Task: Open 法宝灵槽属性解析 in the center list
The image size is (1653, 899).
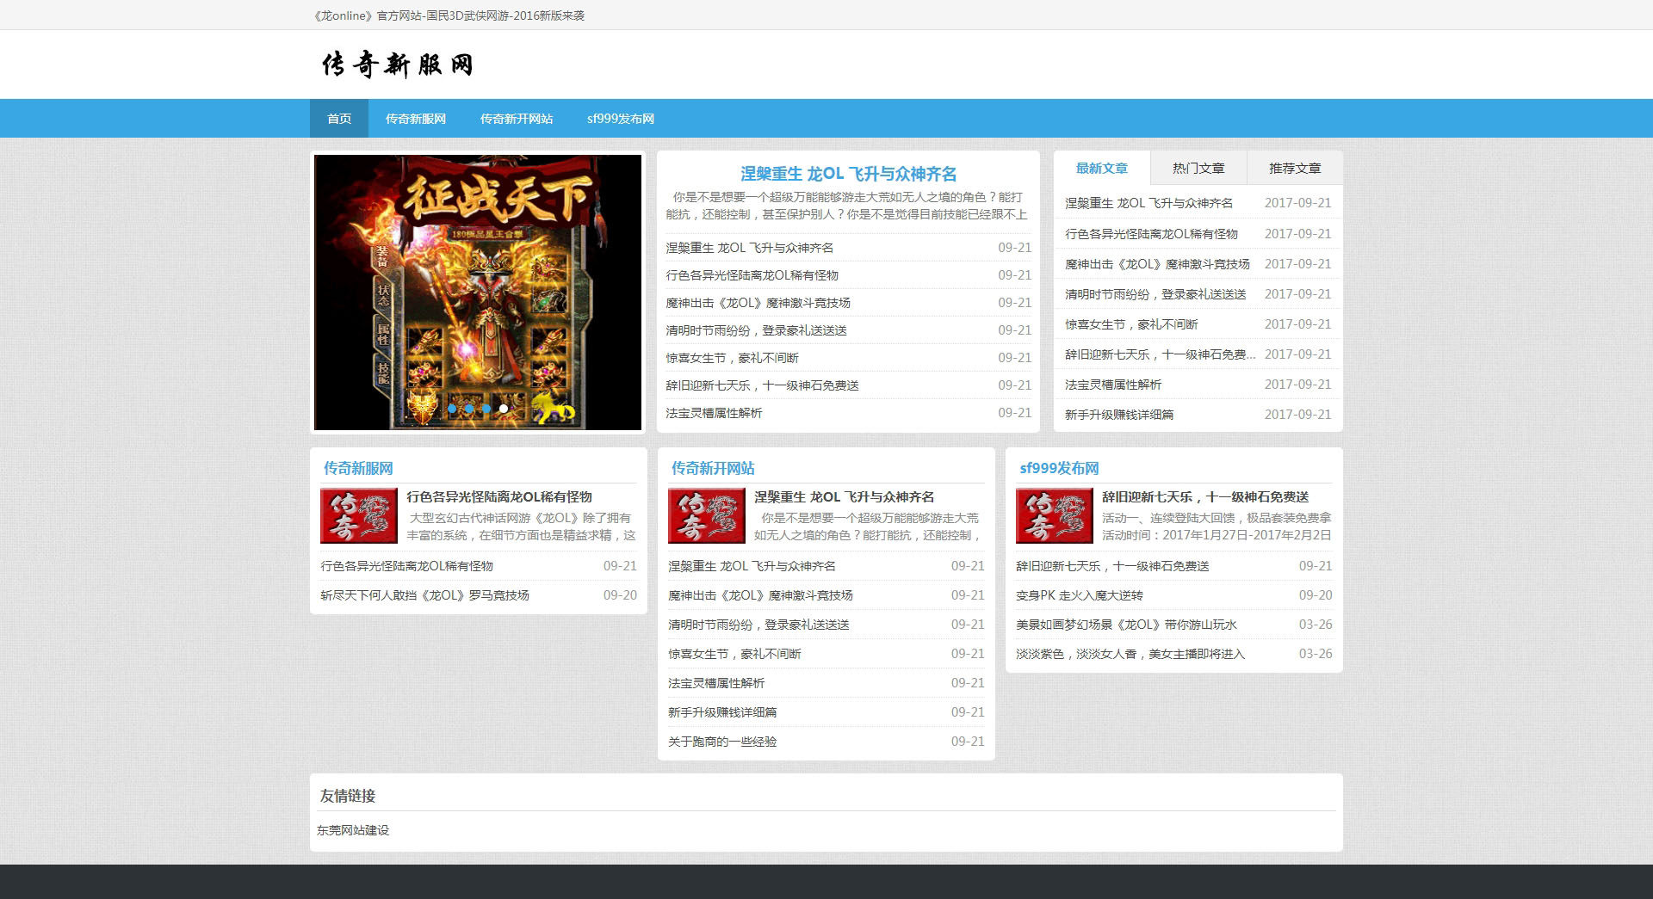Action: click(714, 413)
